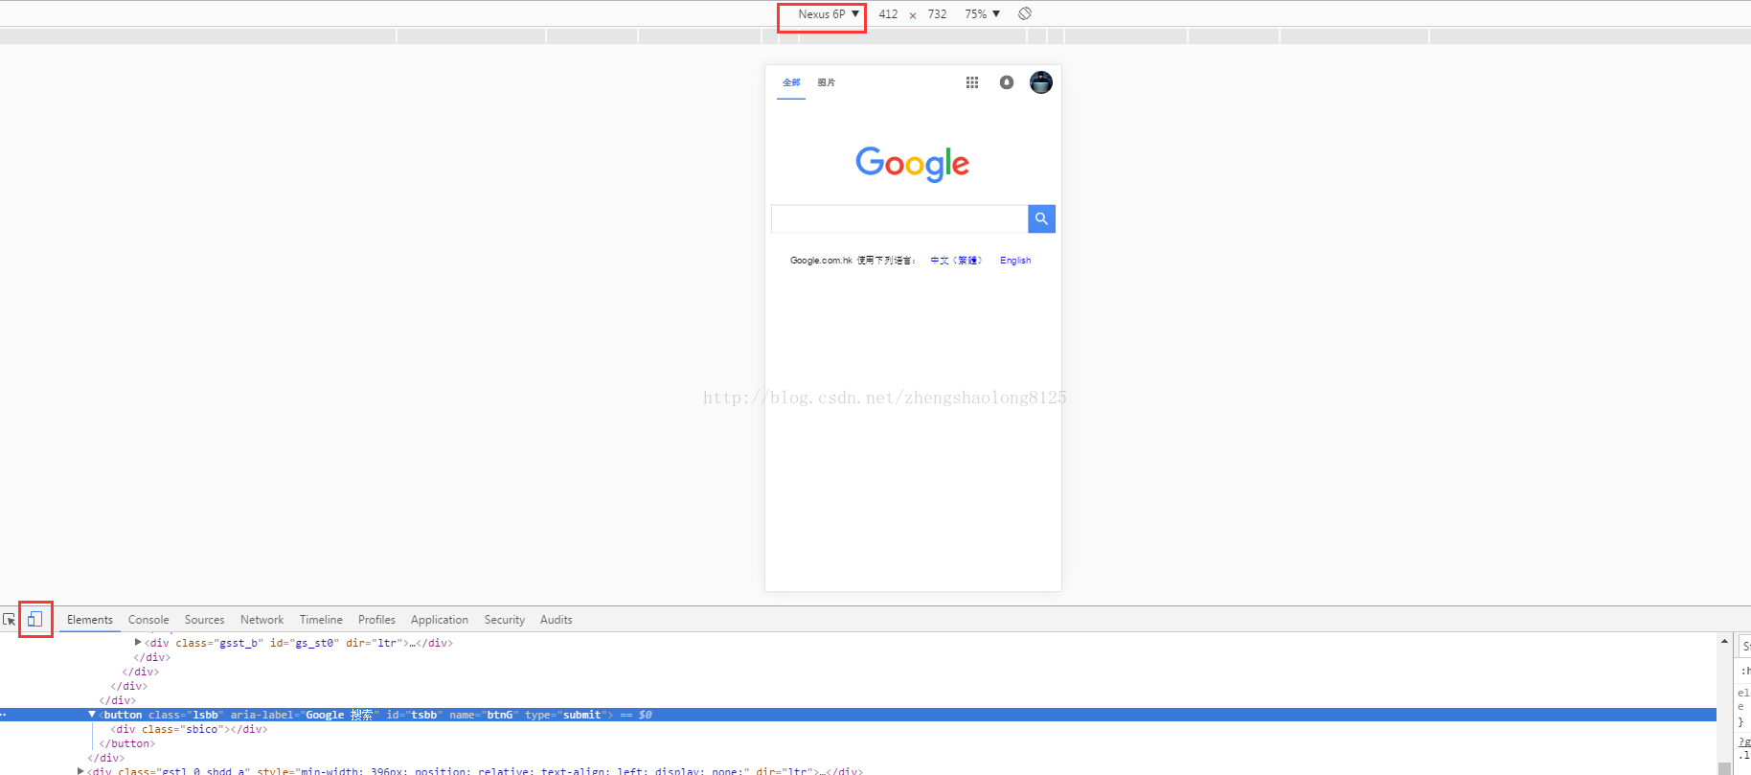Screen dimensions: 1751x775
Task: Open the Nexus 6P device dropdown
Action: point(829,14)
